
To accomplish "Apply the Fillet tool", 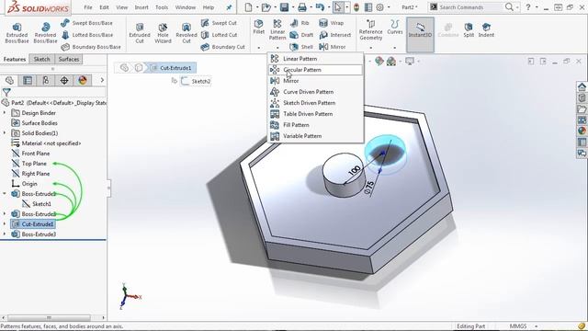I will 259,27.
